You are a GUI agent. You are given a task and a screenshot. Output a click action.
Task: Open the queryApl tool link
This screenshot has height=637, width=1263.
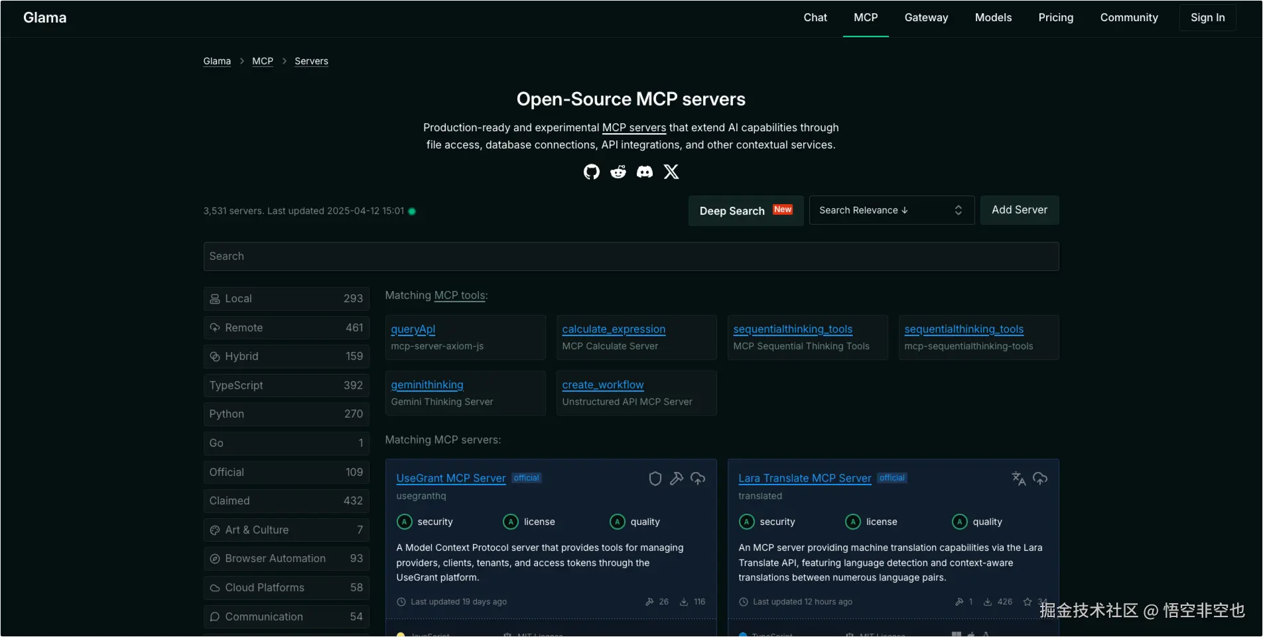tap(413, 329)
